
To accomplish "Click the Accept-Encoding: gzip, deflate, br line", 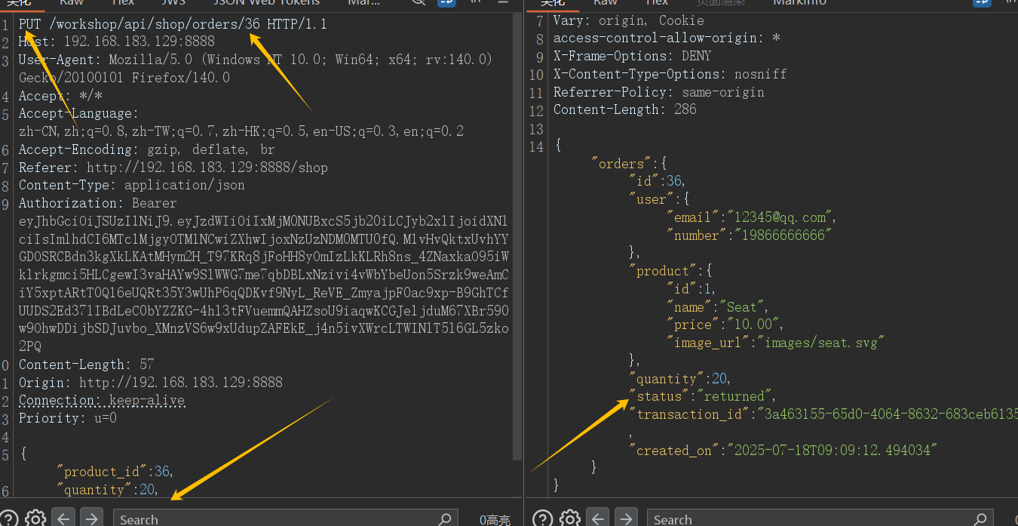I will (146, 149).
